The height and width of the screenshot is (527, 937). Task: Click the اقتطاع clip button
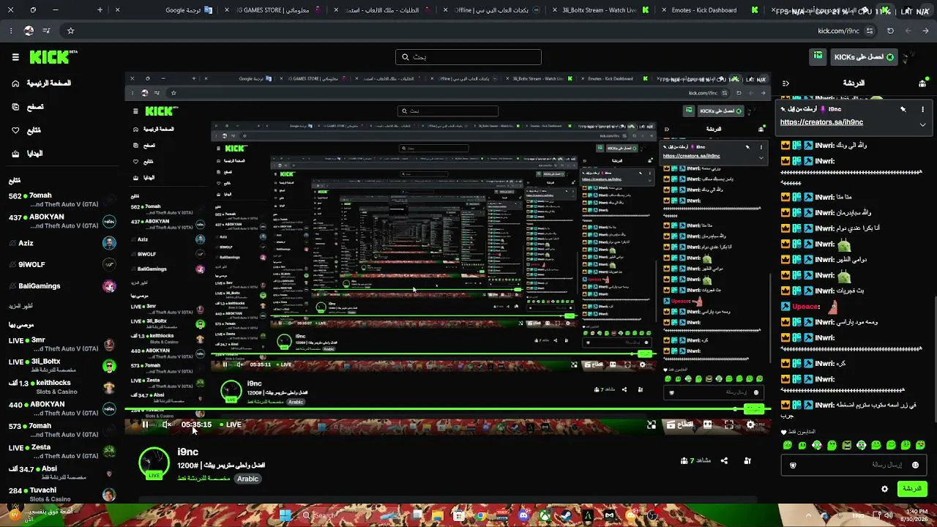[680, 425]
